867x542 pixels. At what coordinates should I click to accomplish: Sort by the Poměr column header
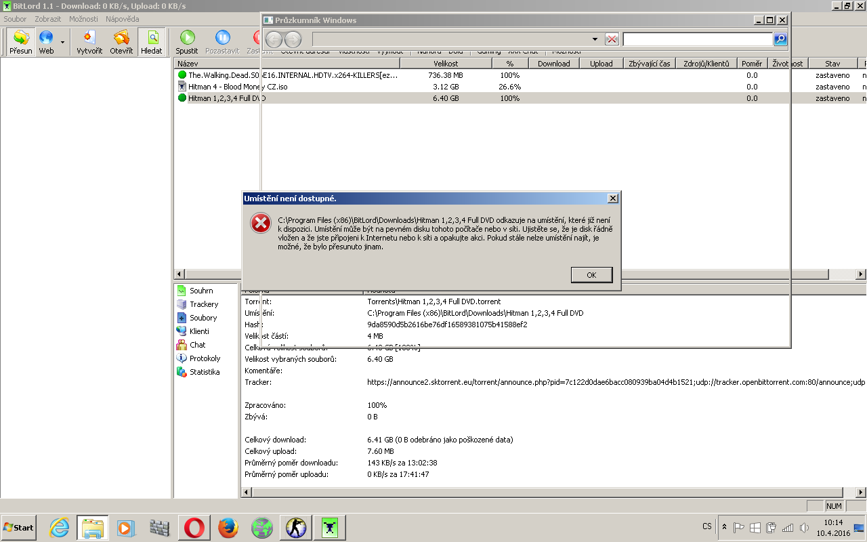[752, 64]
